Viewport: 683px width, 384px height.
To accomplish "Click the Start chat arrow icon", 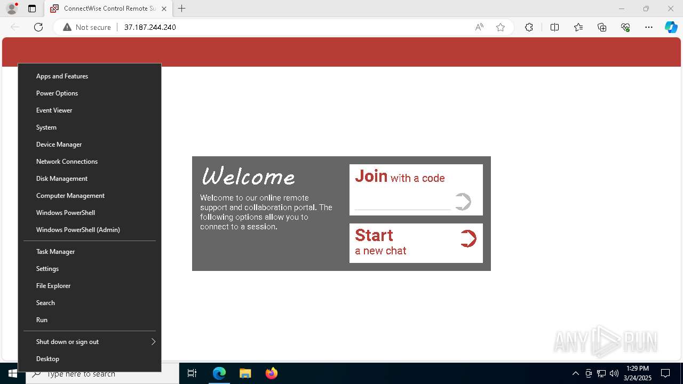I will (468, 238).
